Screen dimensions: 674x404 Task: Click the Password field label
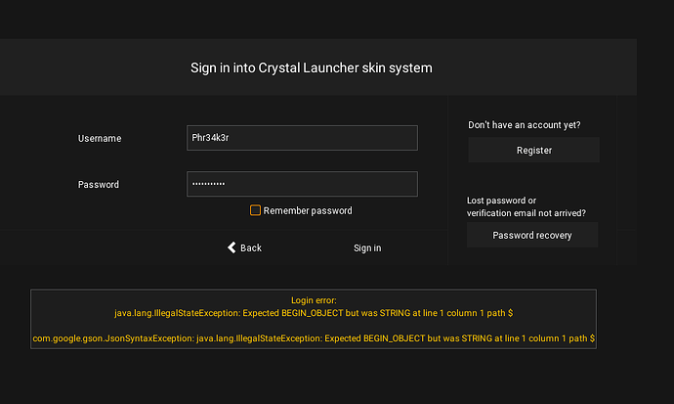(98, 185)
